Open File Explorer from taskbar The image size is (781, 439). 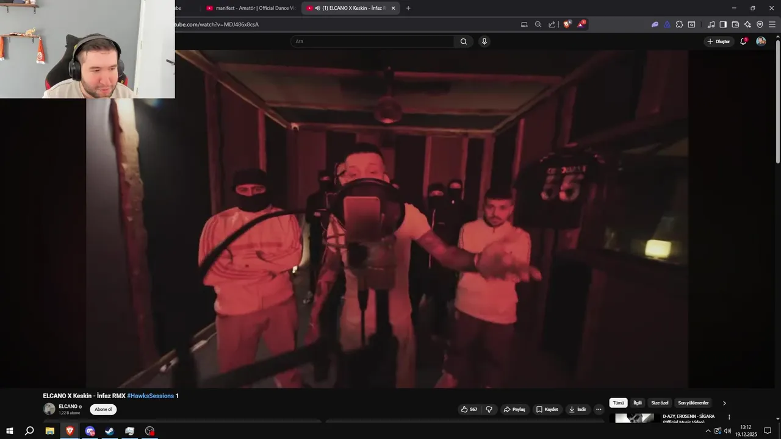click(x=50, y=431)
